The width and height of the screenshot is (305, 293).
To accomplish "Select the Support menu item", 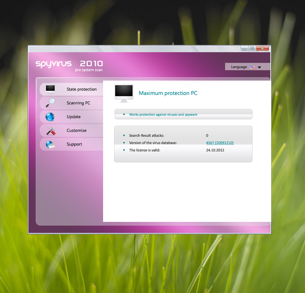I will pyautogui.click(x=72, y=144).
